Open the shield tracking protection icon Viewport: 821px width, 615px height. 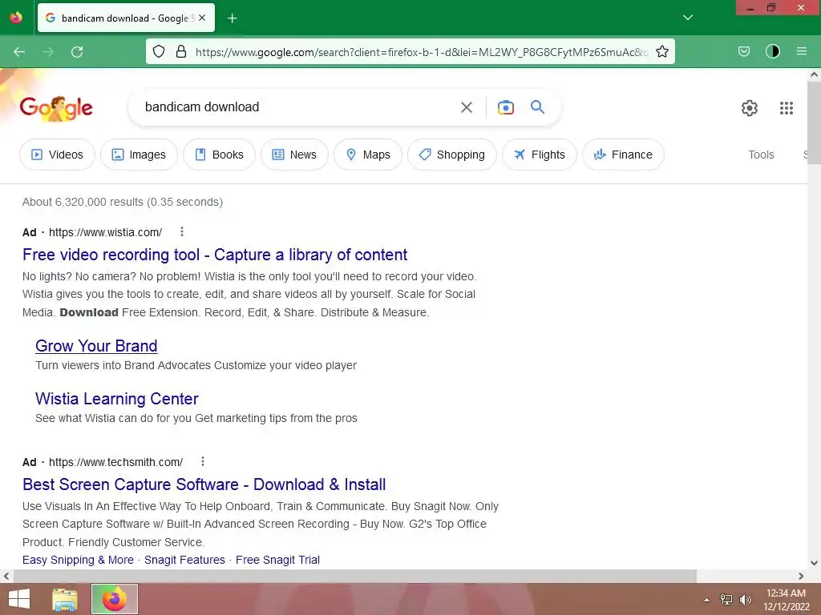[x=159, y=51]
